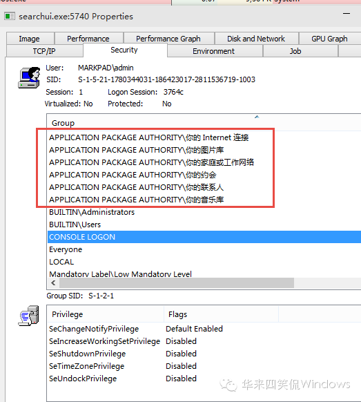Click the horizontal scrollbar thumb in group list
The height and width of the screenshot is (402, 361).
click(x=177, y=283)
